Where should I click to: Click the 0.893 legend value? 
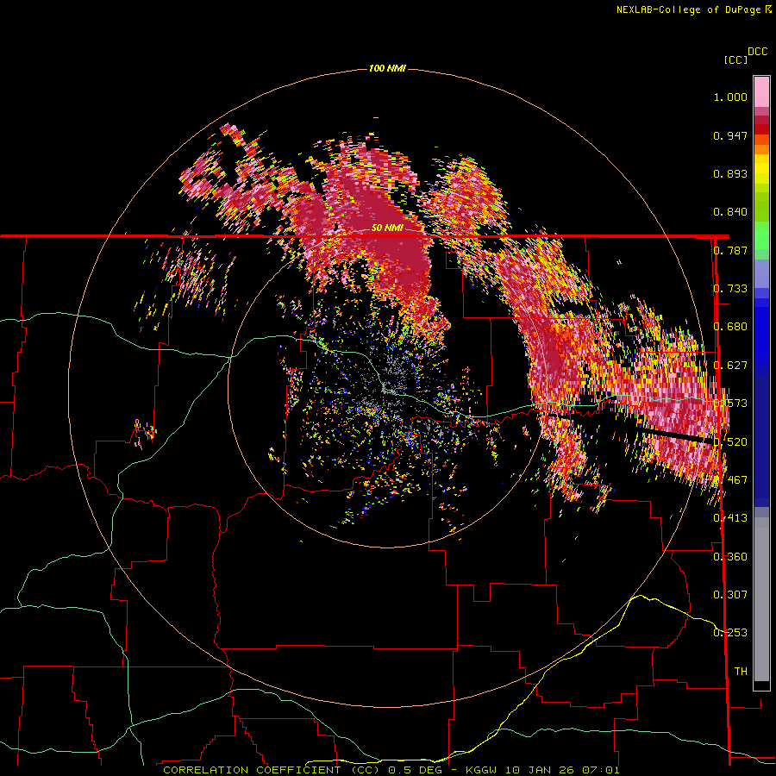tap(730, 173)
